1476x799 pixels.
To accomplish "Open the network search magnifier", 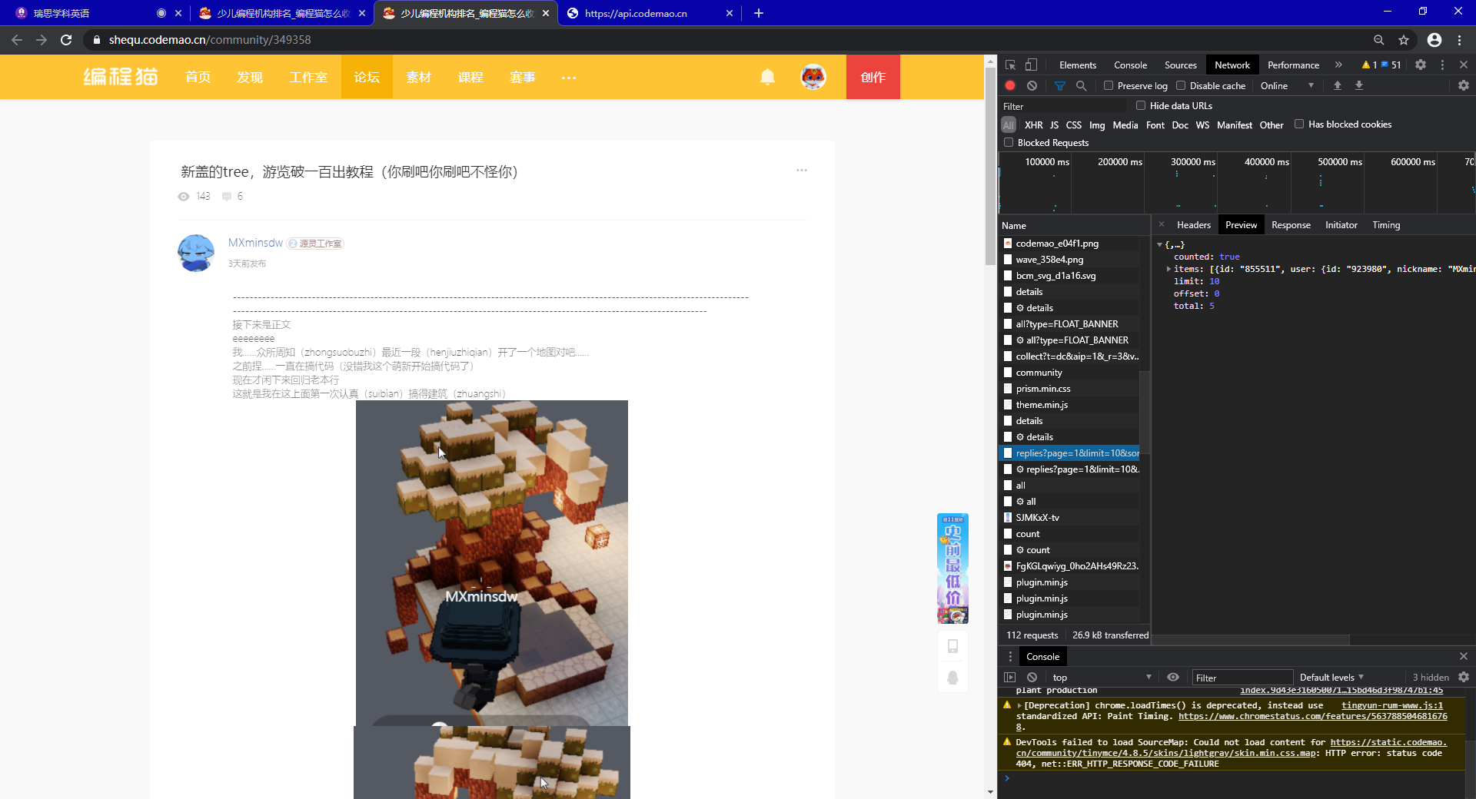I will [x=1081, y=86].
